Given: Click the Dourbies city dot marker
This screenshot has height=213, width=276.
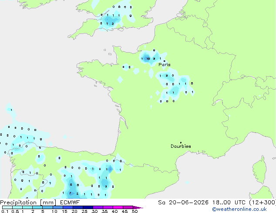Looking at the screenshot, I should coord(181,143).
